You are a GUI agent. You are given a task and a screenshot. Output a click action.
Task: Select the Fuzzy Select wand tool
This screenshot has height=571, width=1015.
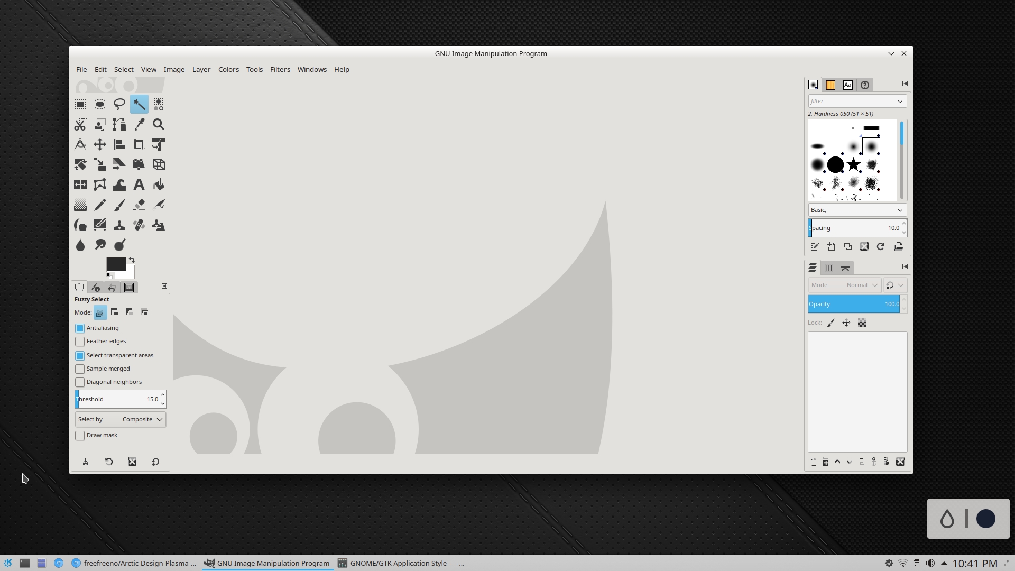tap(139, 104)
